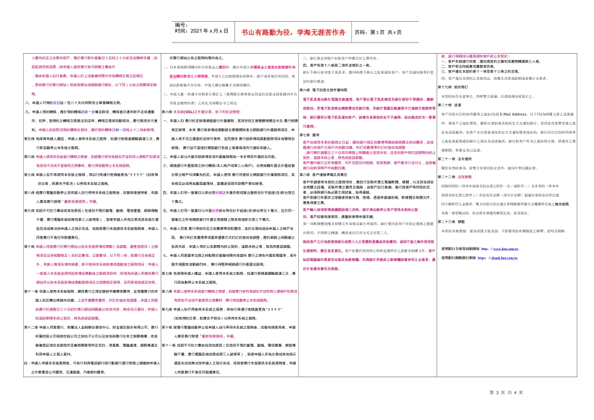Click the header label '编号：'
Viewport: 594px width, 420px height.
pyautogui.click(x=181, y=25)
